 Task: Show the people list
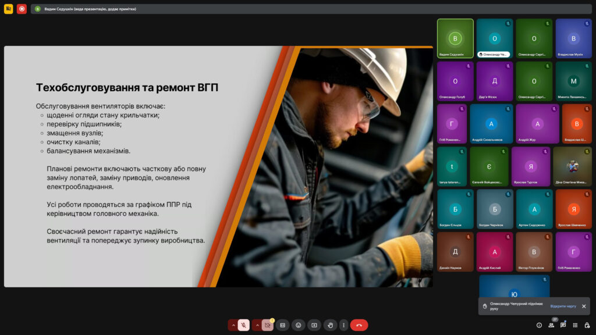point(551,325)
